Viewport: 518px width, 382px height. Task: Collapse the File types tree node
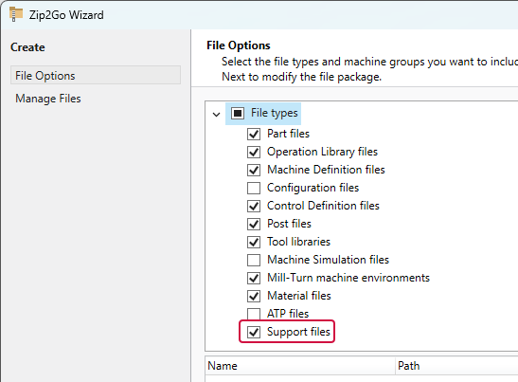[x=216, y=115]
